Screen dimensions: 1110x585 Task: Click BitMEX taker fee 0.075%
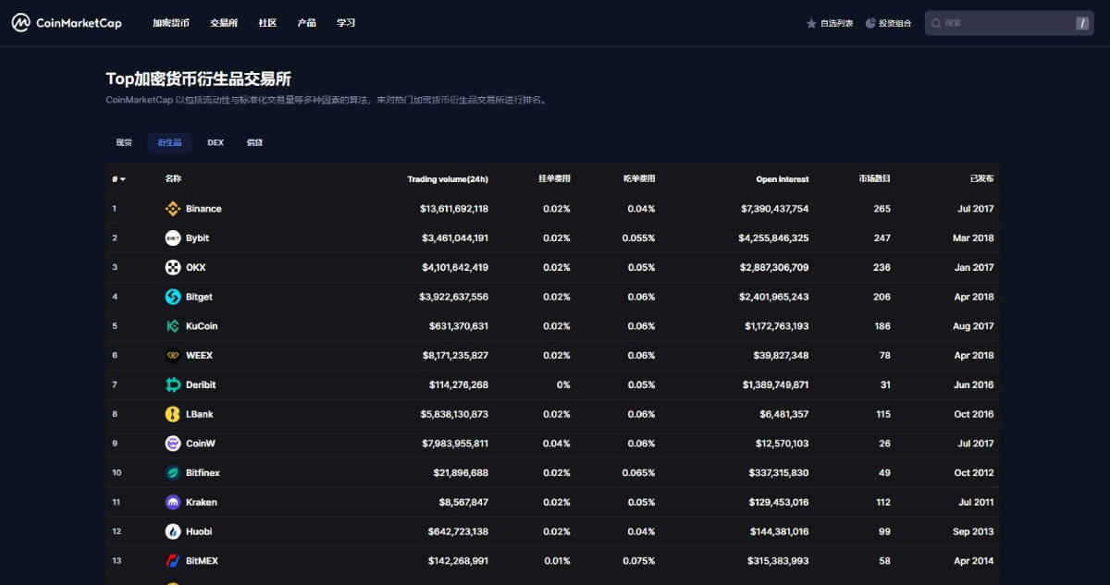(x=638, y=561)
